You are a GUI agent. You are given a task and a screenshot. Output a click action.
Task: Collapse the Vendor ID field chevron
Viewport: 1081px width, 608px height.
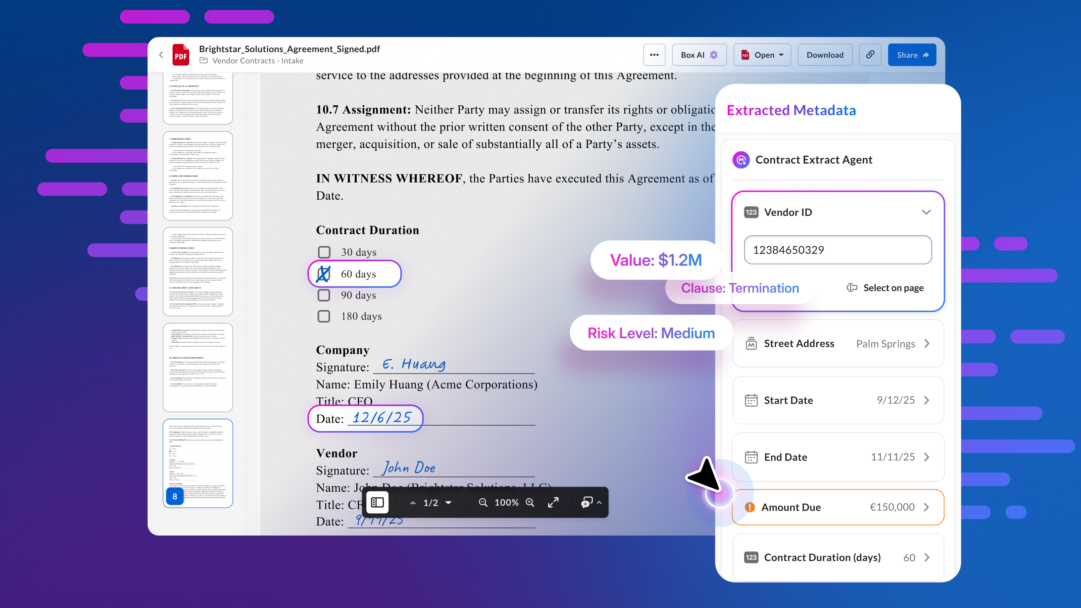coord(926,212)
